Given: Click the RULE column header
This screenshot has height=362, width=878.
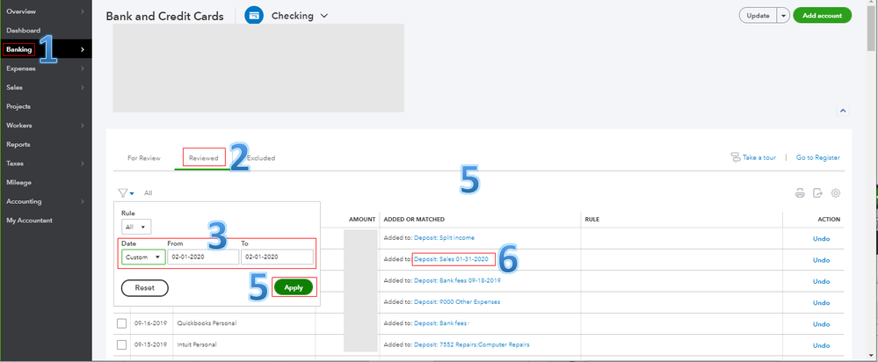Looking at the screenshot, I should point(591,220).
